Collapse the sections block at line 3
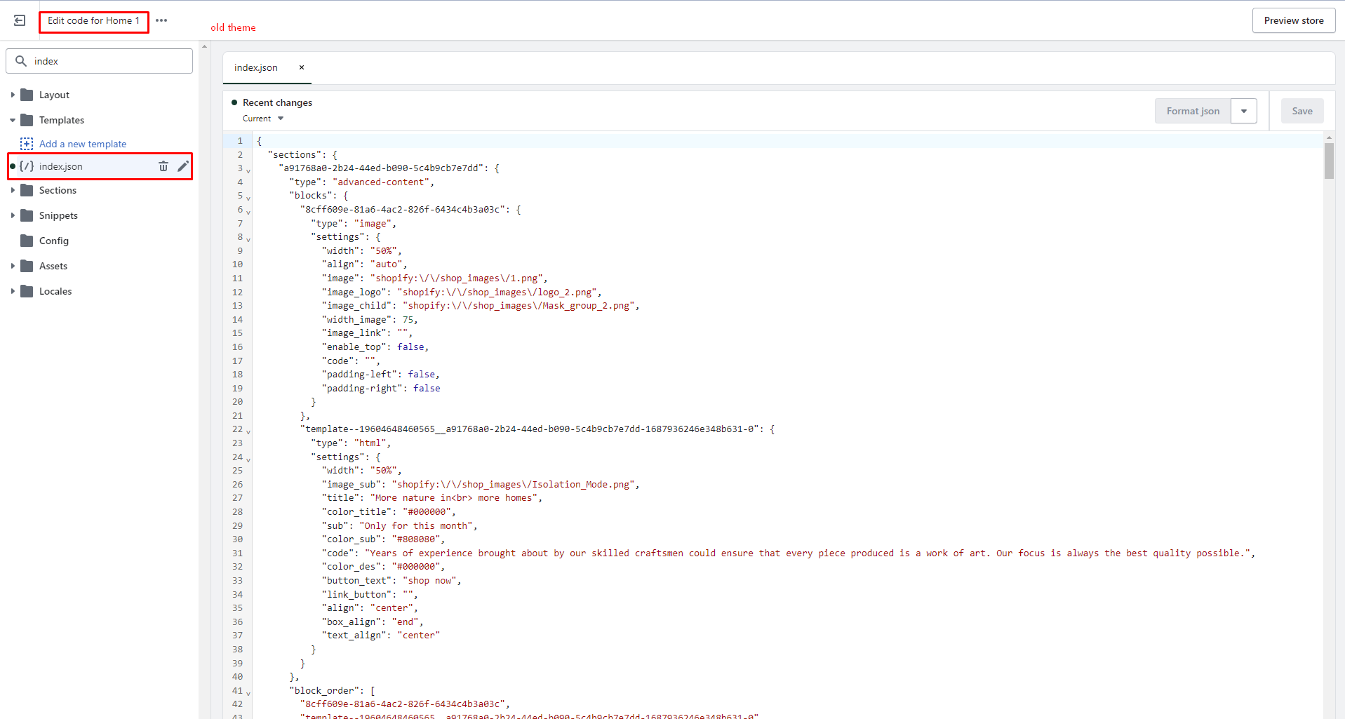This screenshot has width=1345, height=719. 248,170
